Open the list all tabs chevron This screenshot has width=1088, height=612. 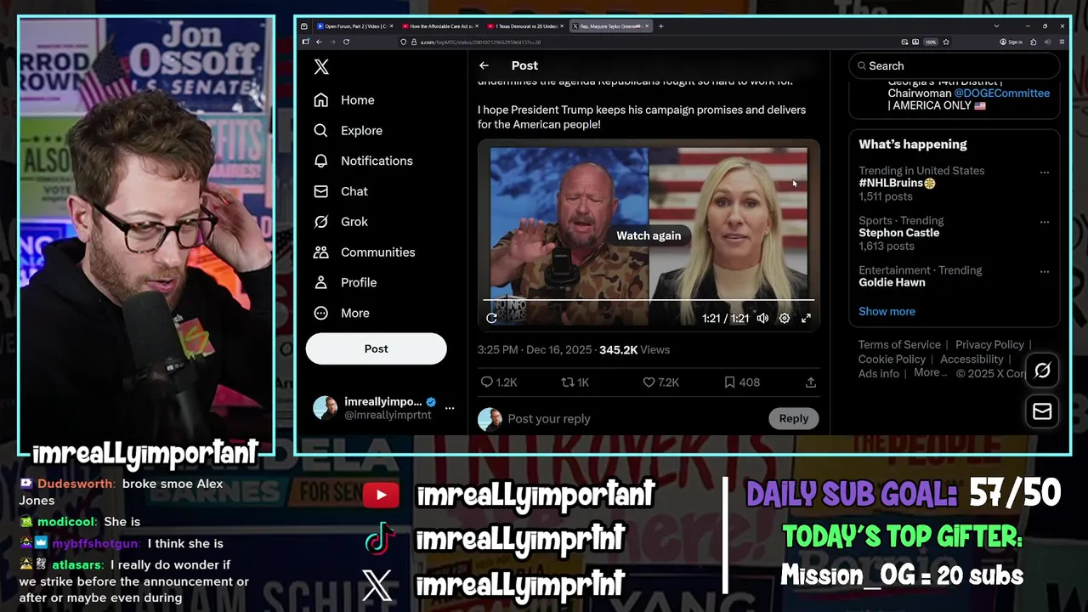996,26
